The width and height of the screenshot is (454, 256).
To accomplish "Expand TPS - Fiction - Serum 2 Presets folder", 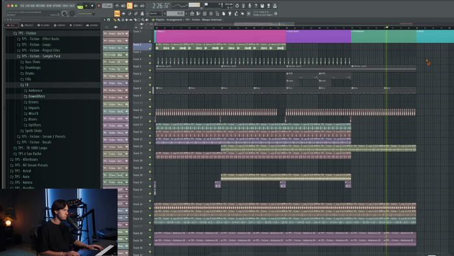I will tap(41, 136).
